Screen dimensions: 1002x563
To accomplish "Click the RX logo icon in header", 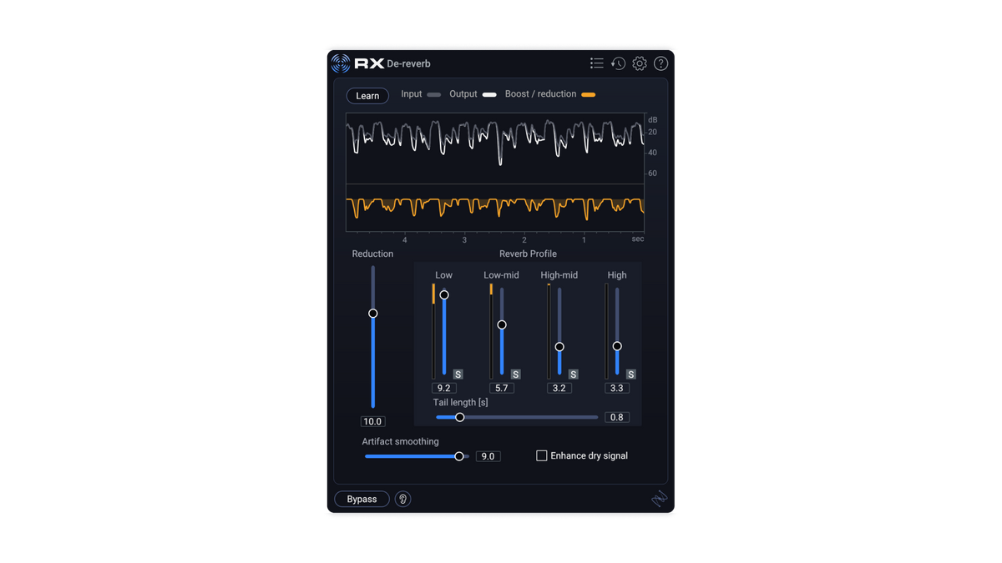I will [x=341, y=63].
